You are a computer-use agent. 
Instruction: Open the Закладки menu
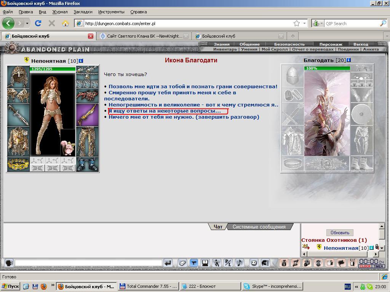point(83,12)
